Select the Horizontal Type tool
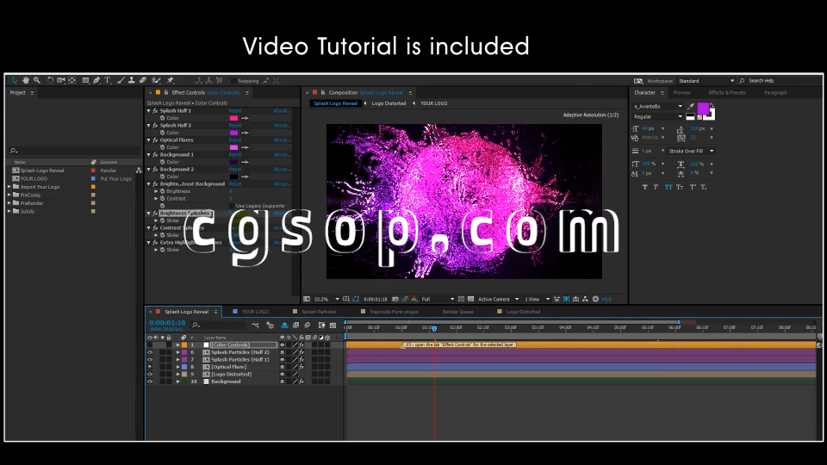The image size is (827, 465). click(x=107, y=80)
